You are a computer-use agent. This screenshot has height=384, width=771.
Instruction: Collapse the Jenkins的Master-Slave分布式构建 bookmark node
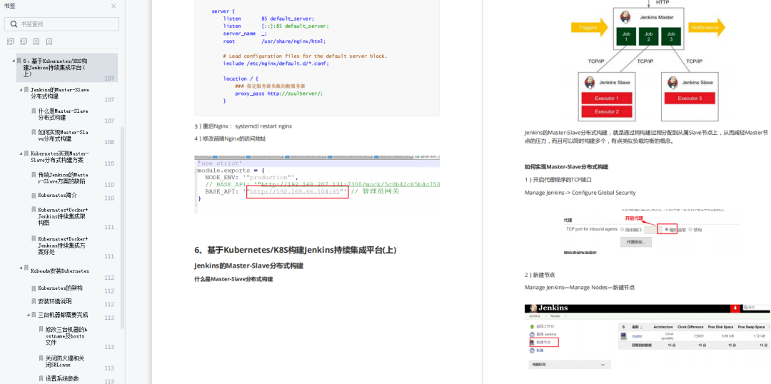tap(21, 90)
